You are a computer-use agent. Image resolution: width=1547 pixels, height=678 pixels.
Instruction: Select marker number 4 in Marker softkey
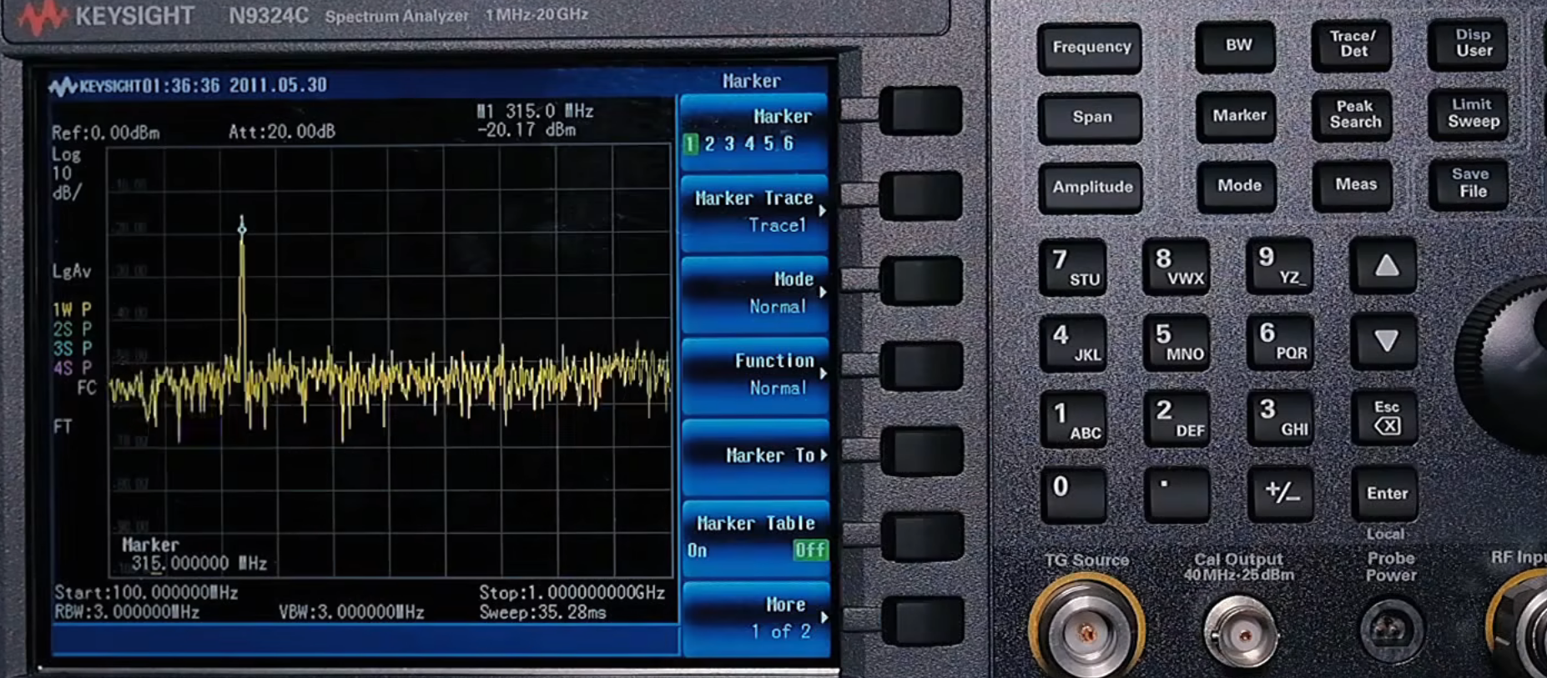pos(749,143)
